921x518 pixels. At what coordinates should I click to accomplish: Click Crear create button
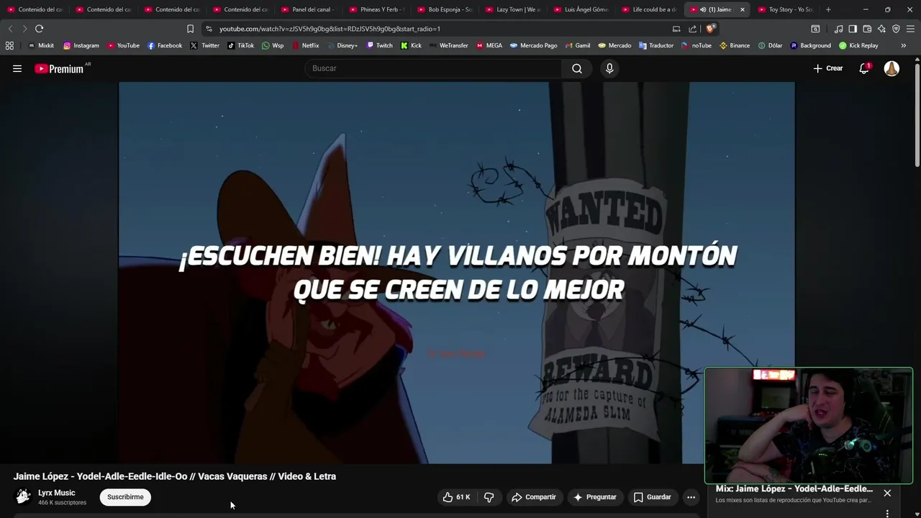click(828, 68)
